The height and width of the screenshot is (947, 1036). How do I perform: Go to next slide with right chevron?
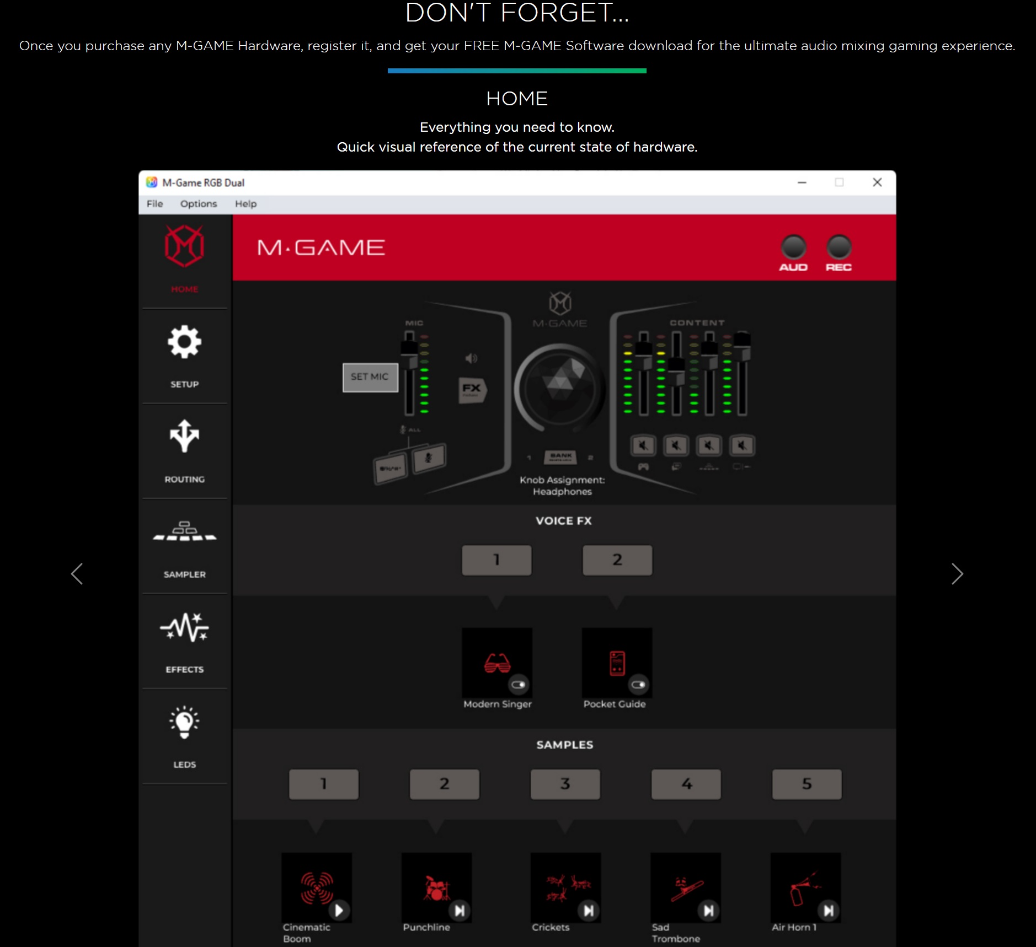957,574
